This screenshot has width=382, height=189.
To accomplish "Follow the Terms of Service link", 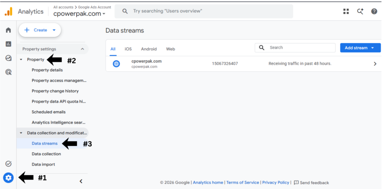I will (x=242, y=183).
